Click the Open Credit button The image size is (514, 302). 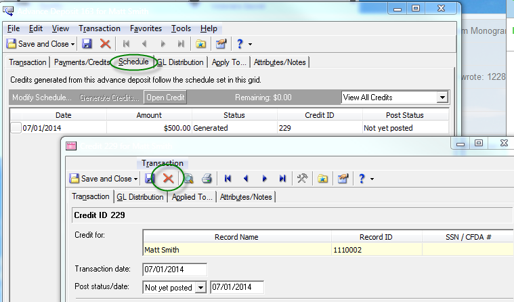click(x=165, y=98)
